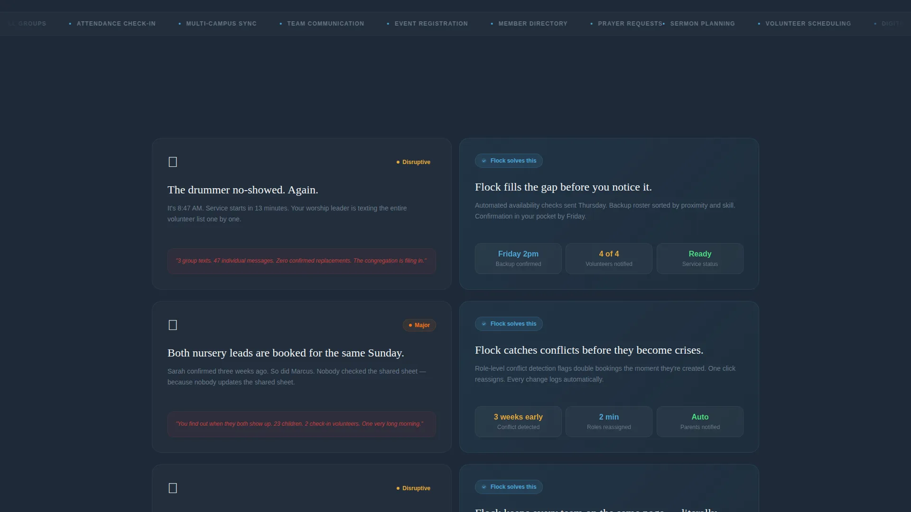
Task: Click the 'Friday 2pm' Backup confirmed stat
Action: coord(518,258)
